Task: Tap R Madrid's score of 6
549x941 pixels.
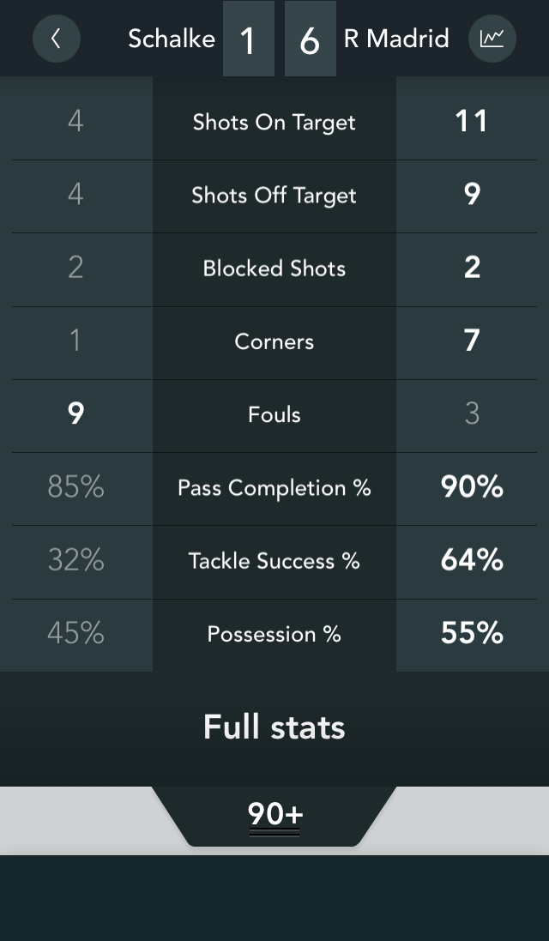Action: 310,39
